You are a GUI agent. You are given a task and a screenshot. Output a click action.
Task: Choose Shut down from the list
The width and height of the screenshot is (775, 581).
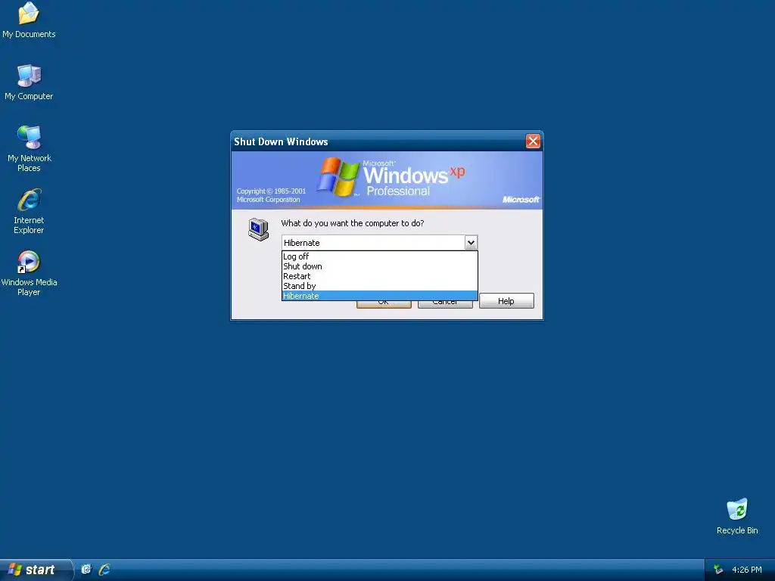point(380,266)
